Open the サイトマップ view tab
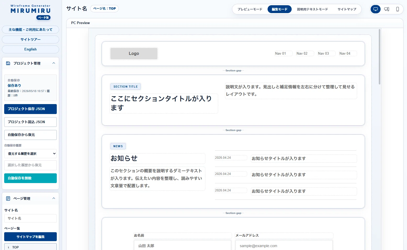The width and height of the screenshot is (407, 250). (347, 9)
